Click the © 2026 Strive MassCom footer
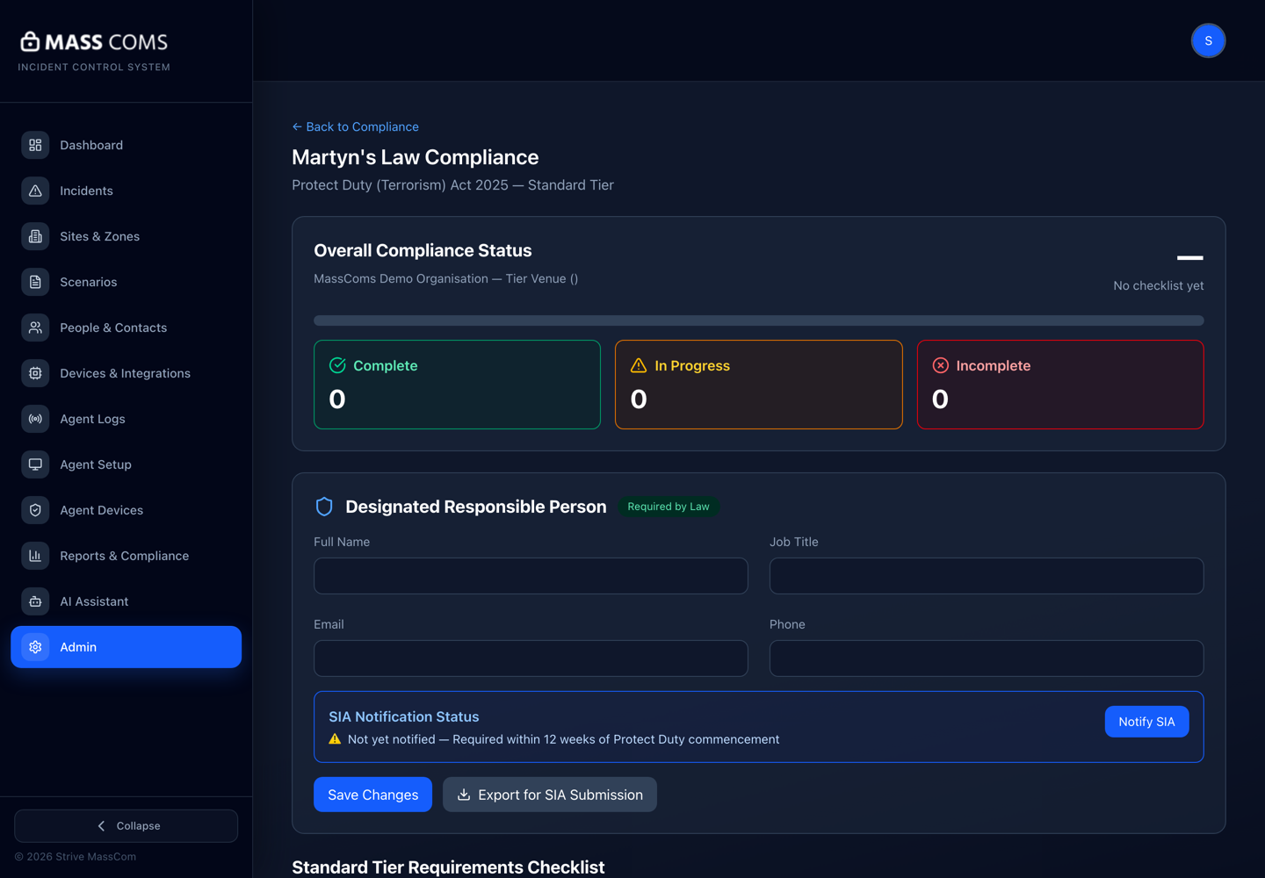This screenshot has width=1265, height=878. [x=76, y=857]
